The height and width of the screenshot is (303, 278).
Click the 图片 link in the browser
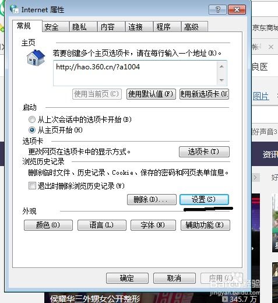coord(261,96)
